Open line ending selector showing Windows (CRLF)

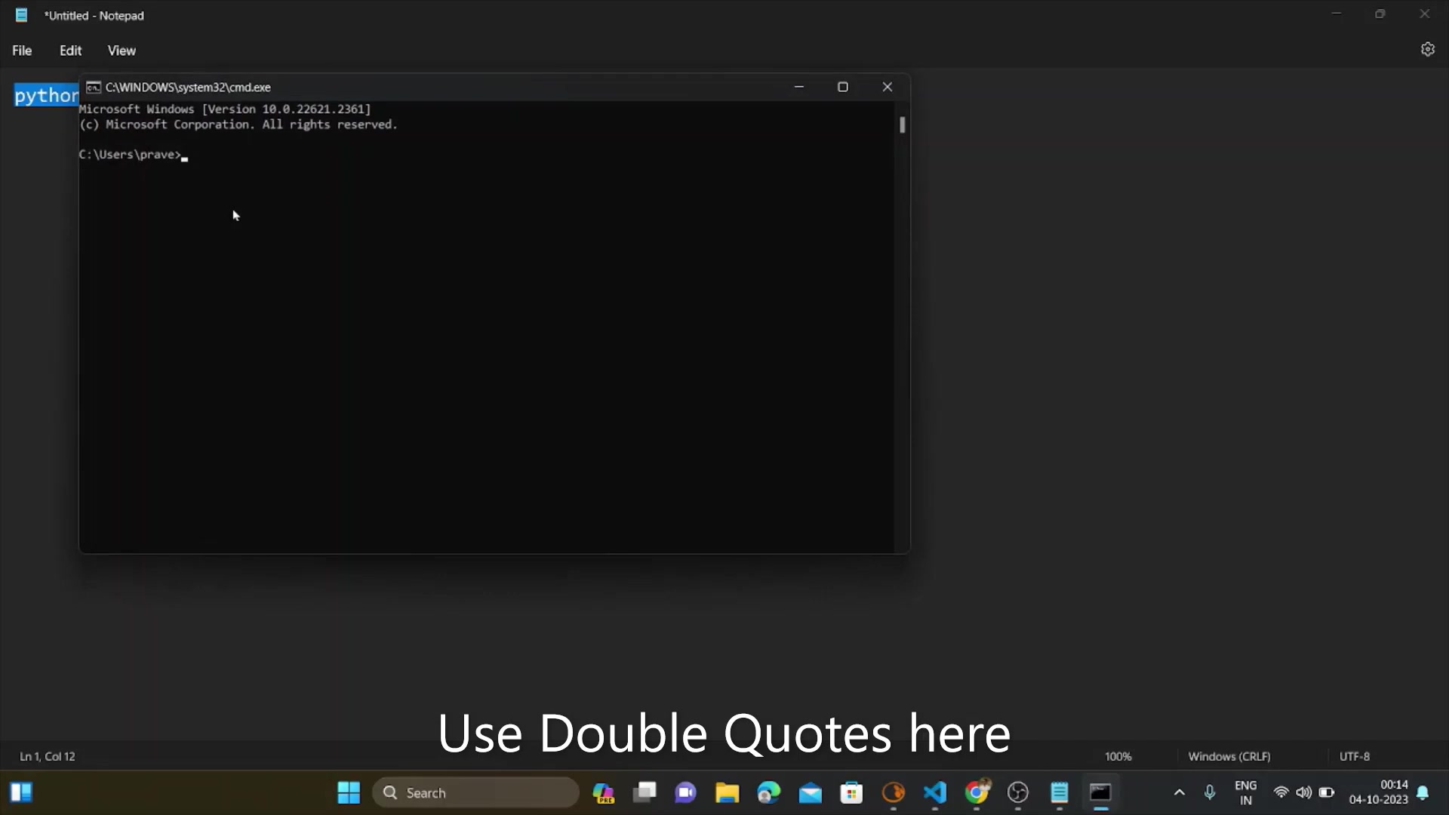click(1229, 756)
